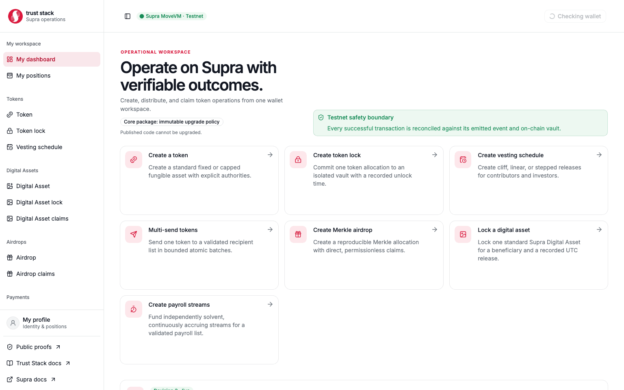Click the Supra MoveVM · Testnet badge

[x=171, y=16]
